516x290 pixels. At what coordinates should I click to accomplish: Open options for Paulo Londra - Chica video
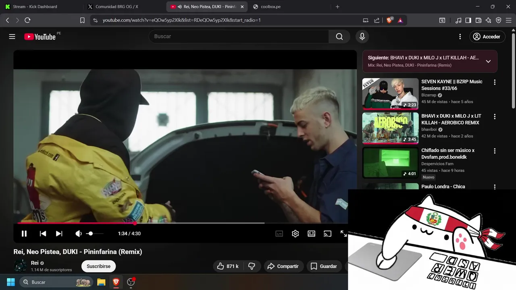(495, 187)
